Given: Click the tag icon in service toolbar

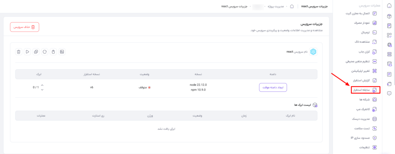Looking at the screenshot, I should click(53, 52).
